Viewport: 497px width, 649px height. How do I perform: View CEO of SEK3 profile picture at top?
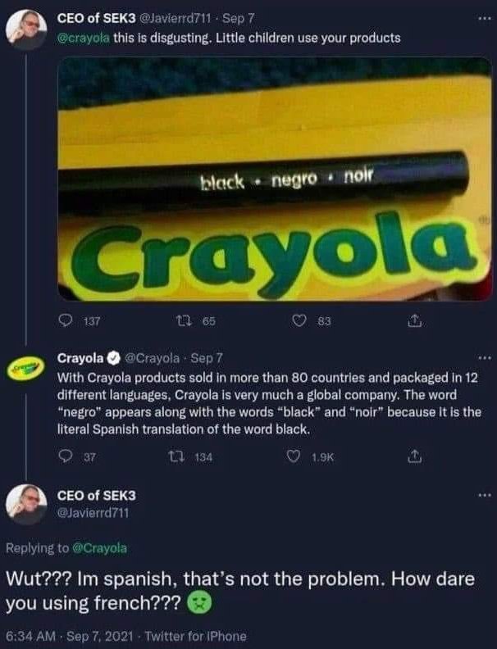coord(26,29)
